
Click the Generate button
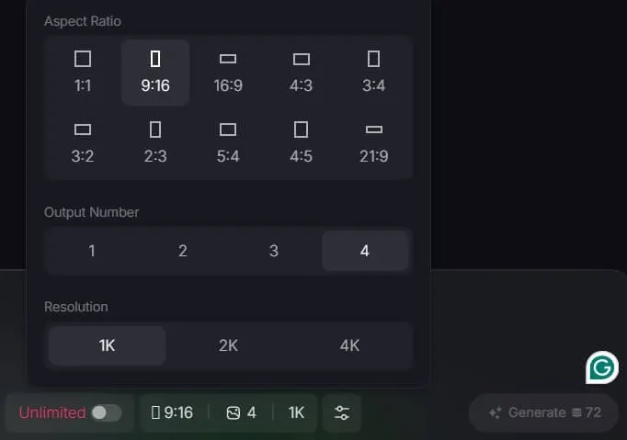click(544, 412)
